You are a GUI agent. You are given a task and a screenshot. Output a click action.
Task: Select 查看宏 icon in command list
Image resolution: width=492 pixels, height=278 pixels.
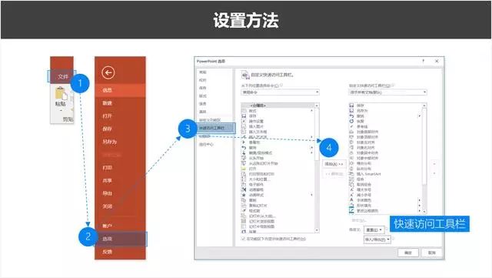point(244,142)
